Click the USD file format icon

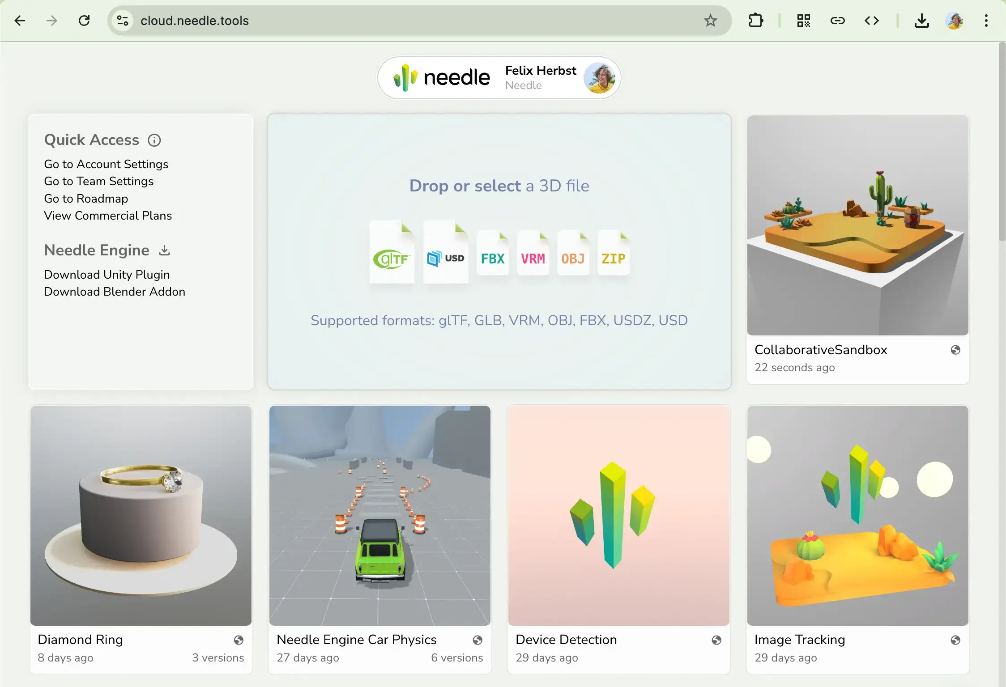coord(446,252)
